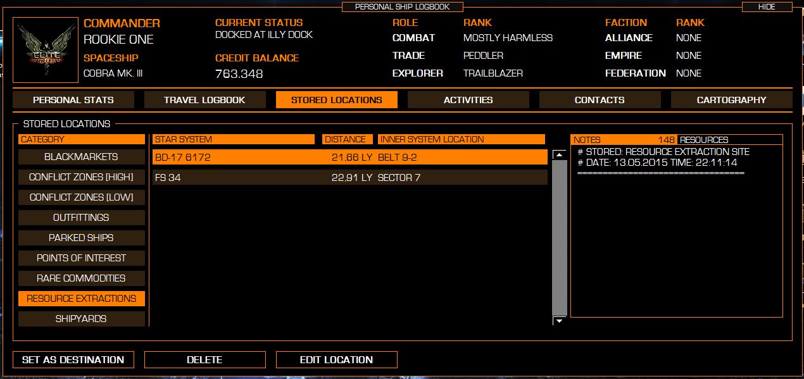Click the Alliance faction label
This screenshot has width=804, height=379.
tap(629, 38)
